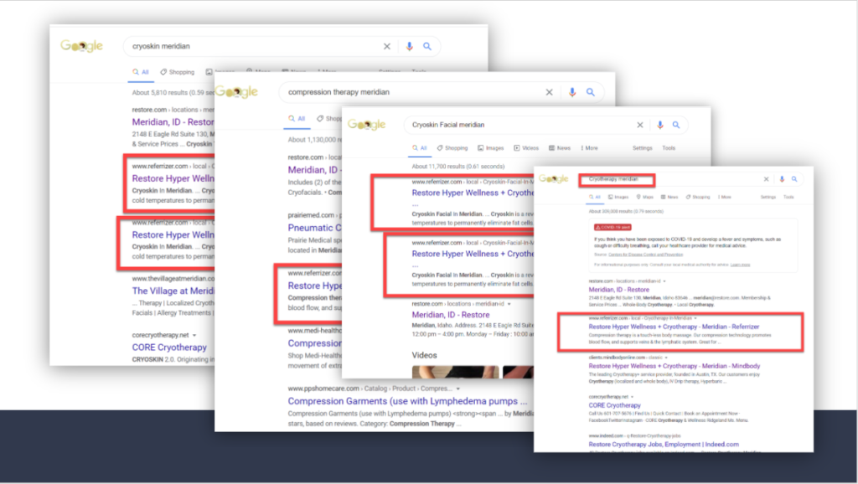
Task: Switch to Videos tab in Cryoskin Facial results
Action: click(527, 148)
